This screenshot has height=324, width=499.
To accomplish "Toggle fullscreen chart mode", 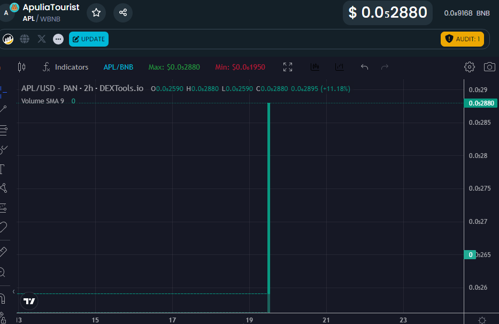I will (288, 67).
